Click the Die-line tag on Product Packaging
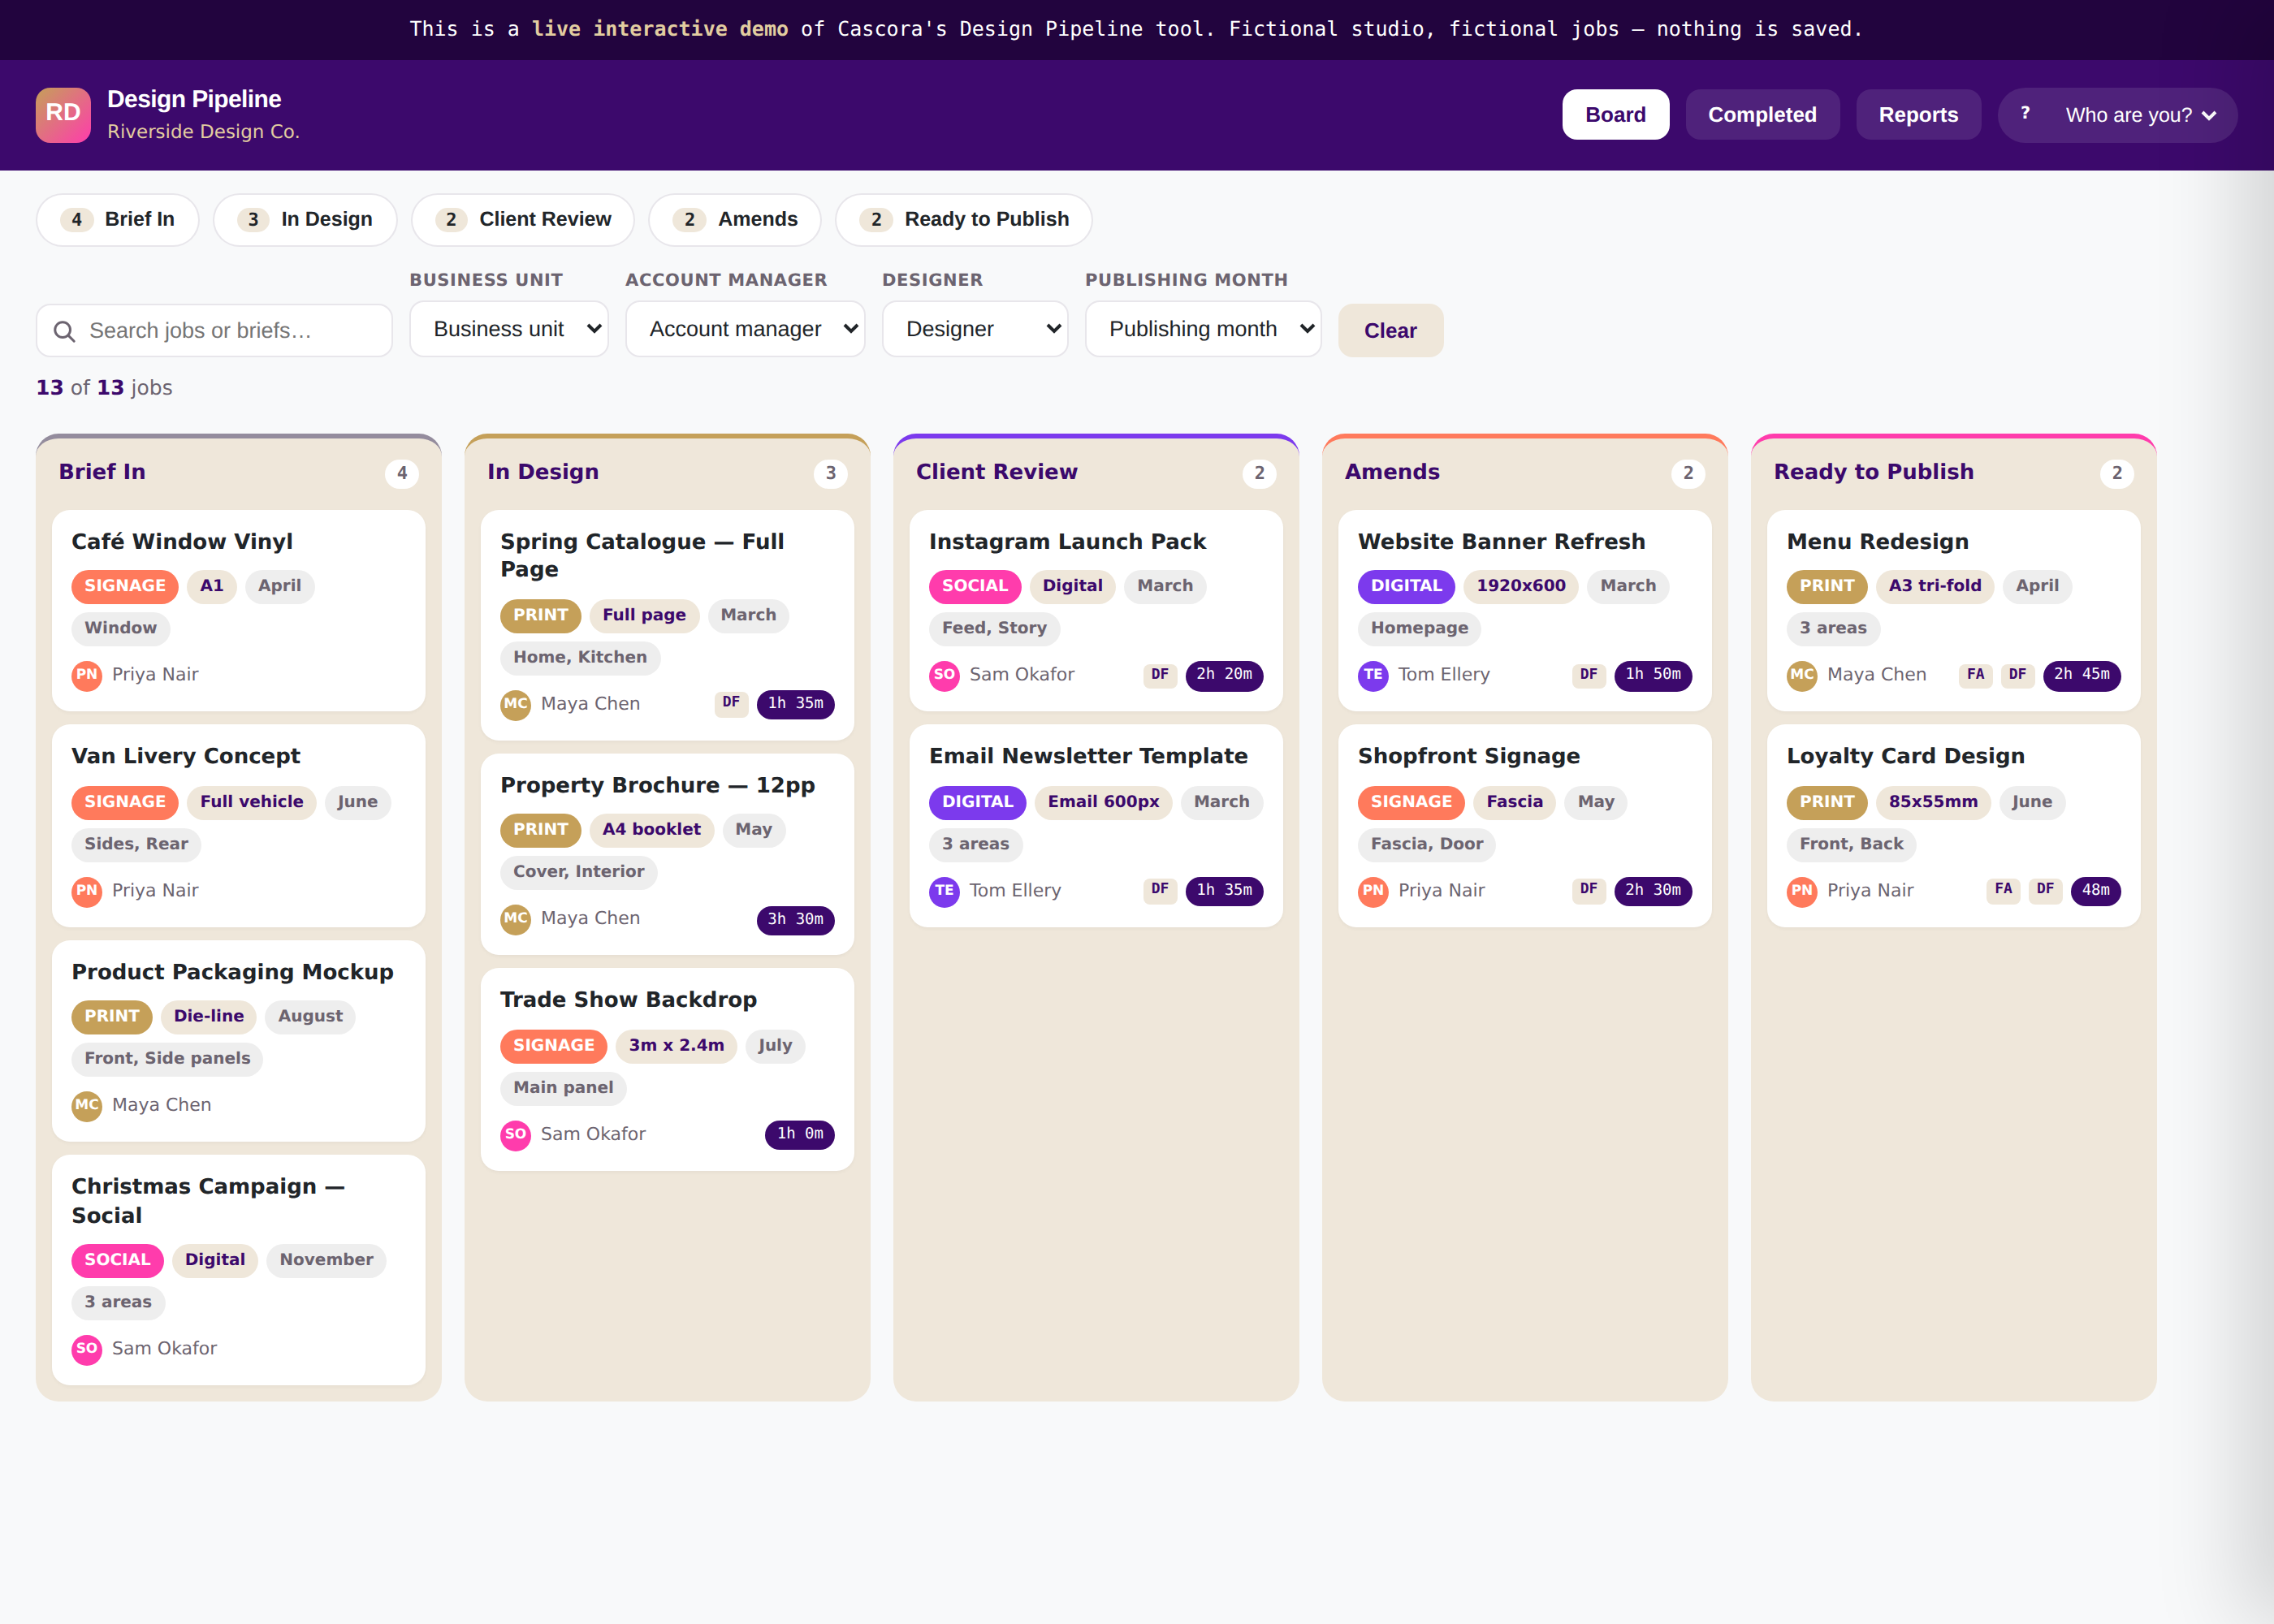The image size is (2274, 1624). (x=209, y=1017)
